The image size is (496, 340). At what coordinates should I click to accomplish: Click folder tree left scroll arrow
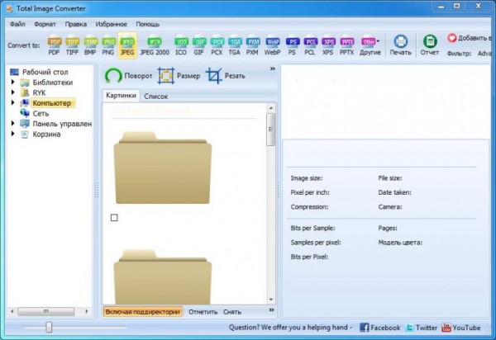pyautogui.click(x=12, y=311)
